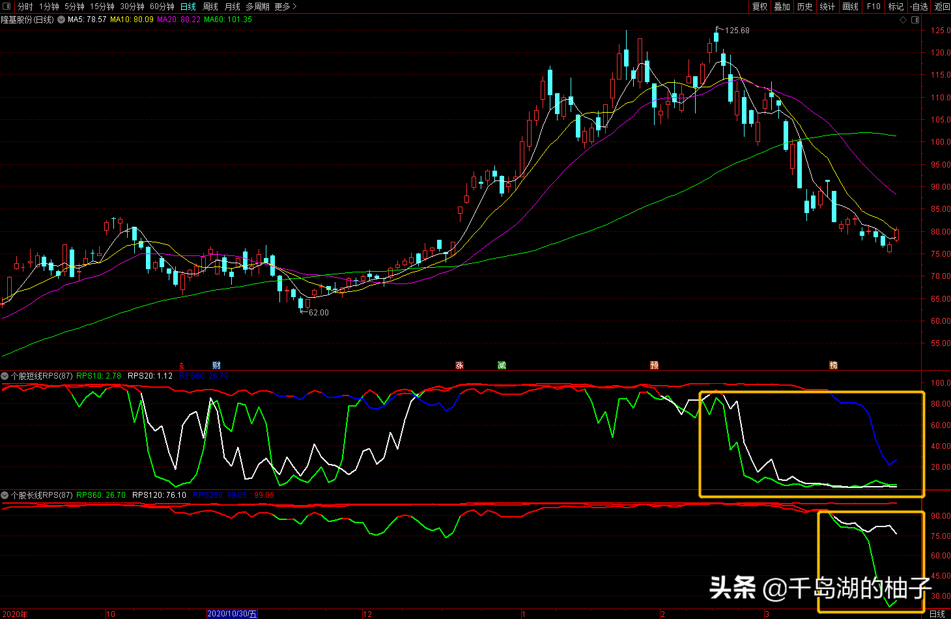Click the MA60: 101.35 label
This screenshot has width=951, height=619.
(x=228, y=20)
